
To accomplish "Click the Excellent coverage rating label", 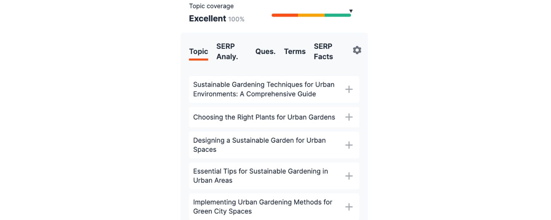I will point(207,19).
